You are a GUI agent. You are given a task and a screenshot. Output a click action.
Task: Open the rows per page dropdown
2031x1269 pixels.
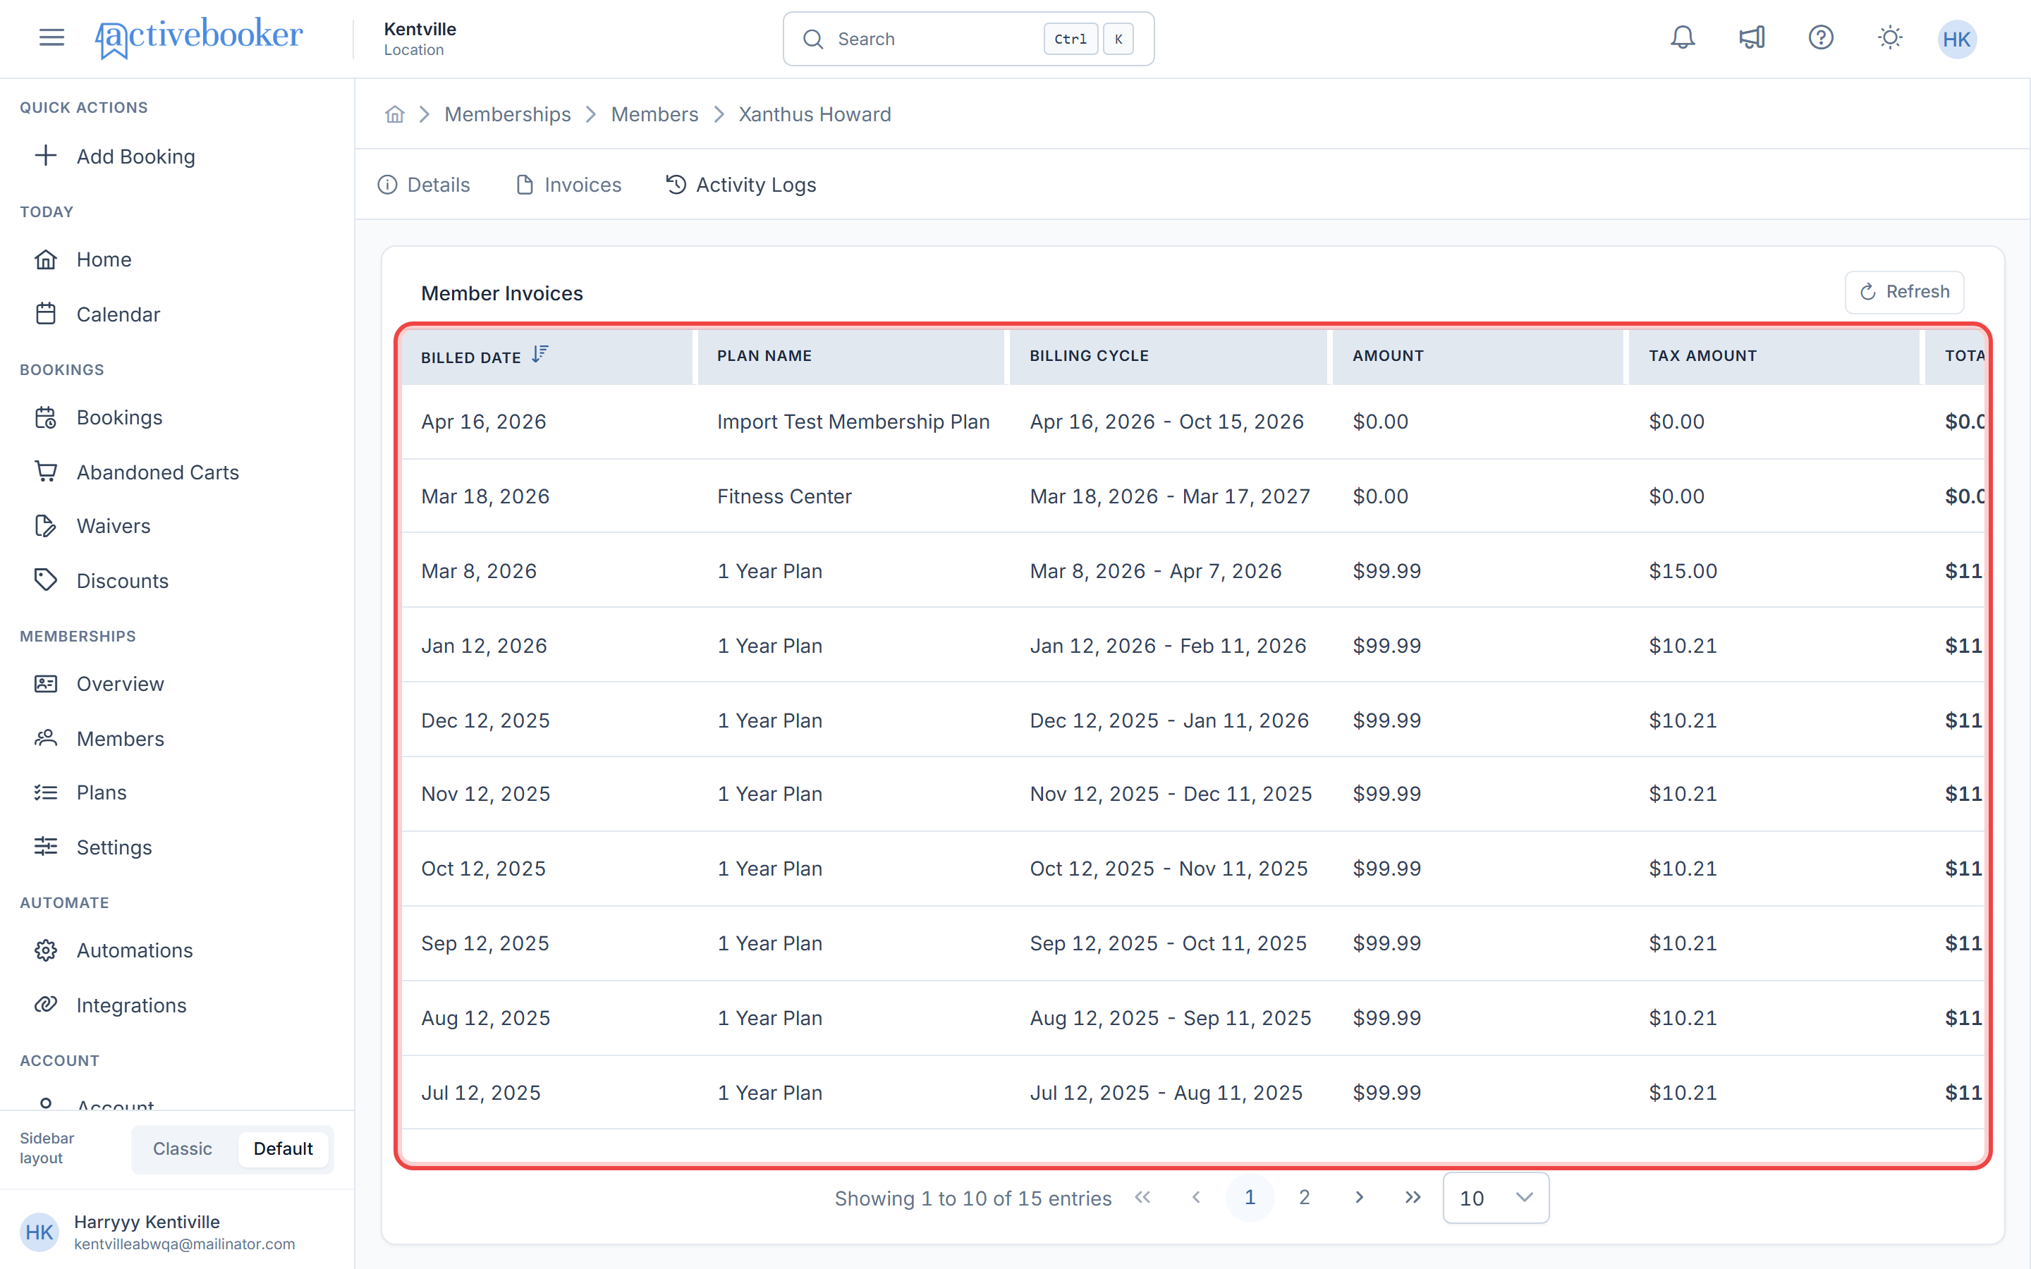[1496, 1198]
